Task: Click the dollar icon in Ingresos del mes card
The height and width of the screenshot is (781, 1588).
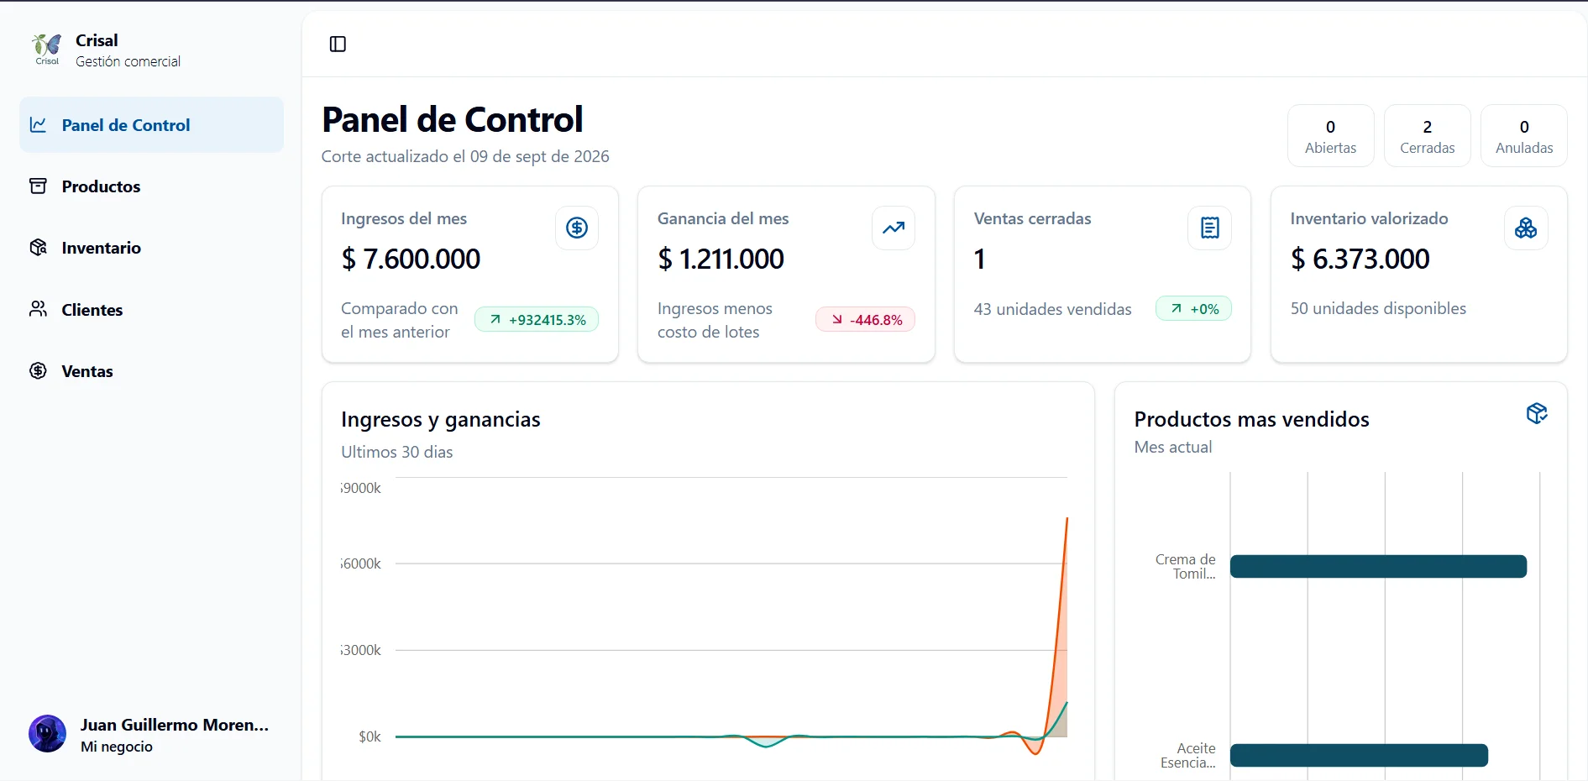Action: 577,228
